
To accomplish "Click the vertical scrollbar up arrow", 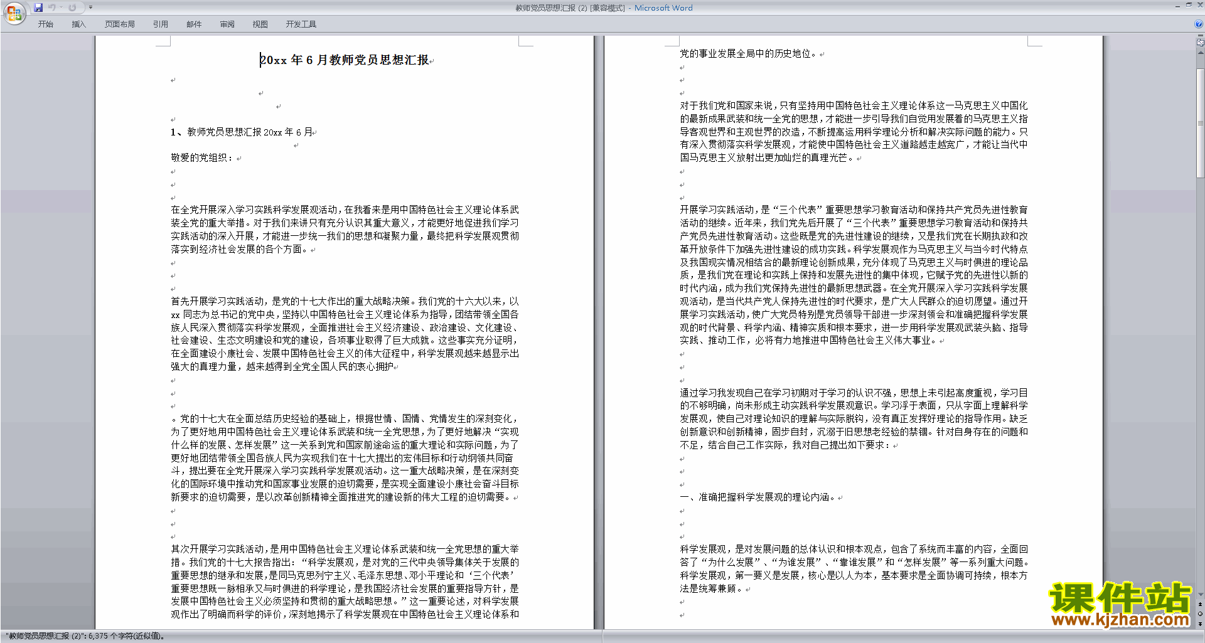I will (1200, 53).
